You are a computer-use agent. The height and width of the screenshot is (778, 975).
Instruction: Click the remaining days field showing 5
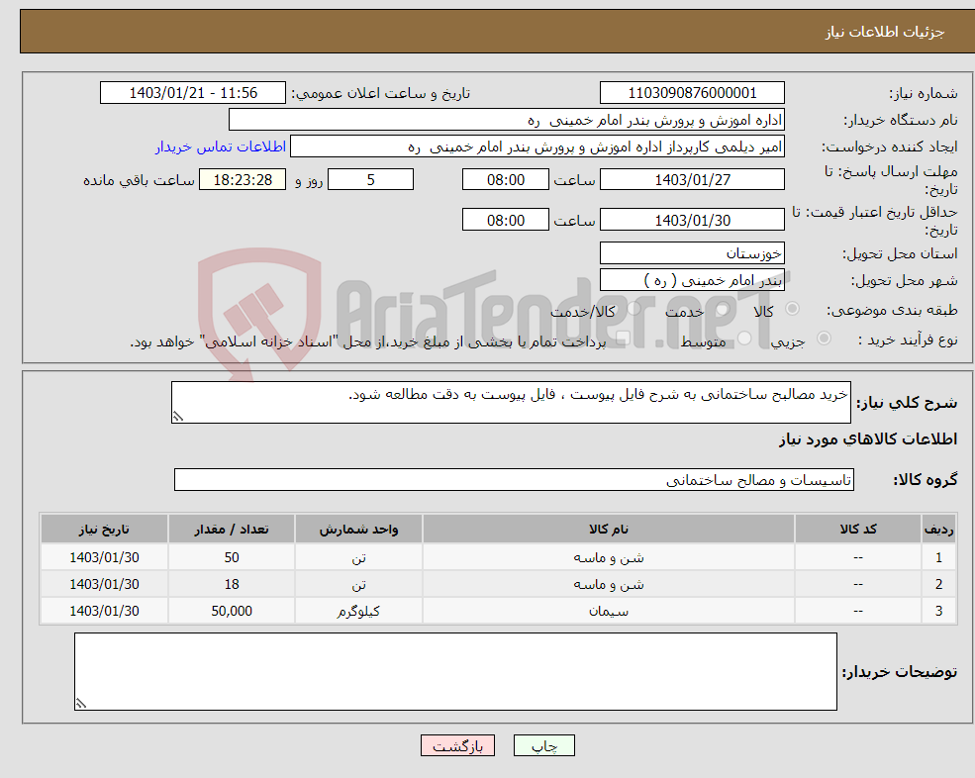(x=370, y=180)
